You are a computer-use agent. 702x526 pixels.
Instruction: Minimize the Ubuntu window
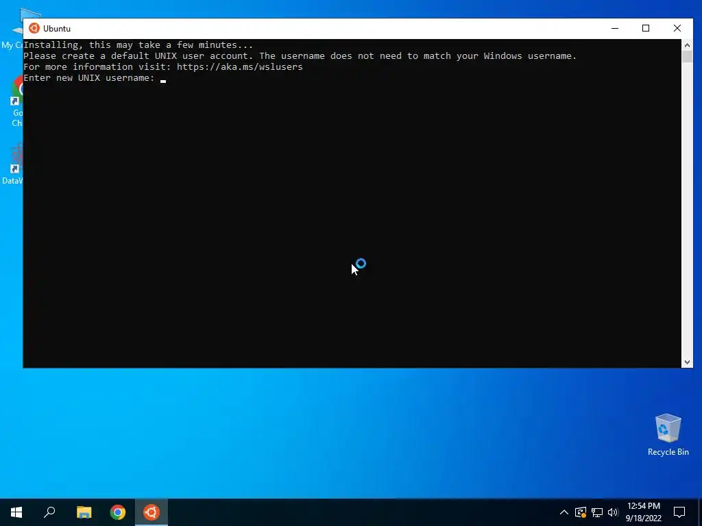[x=615, y=28]
